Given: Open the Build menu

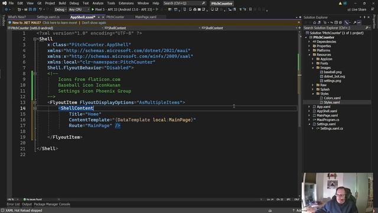Looking at the screenshot, I should (62, 4).
